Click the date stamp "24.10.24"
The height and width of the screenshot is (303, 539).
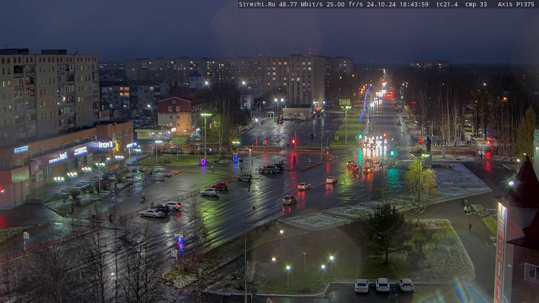[x=381, y=4]
